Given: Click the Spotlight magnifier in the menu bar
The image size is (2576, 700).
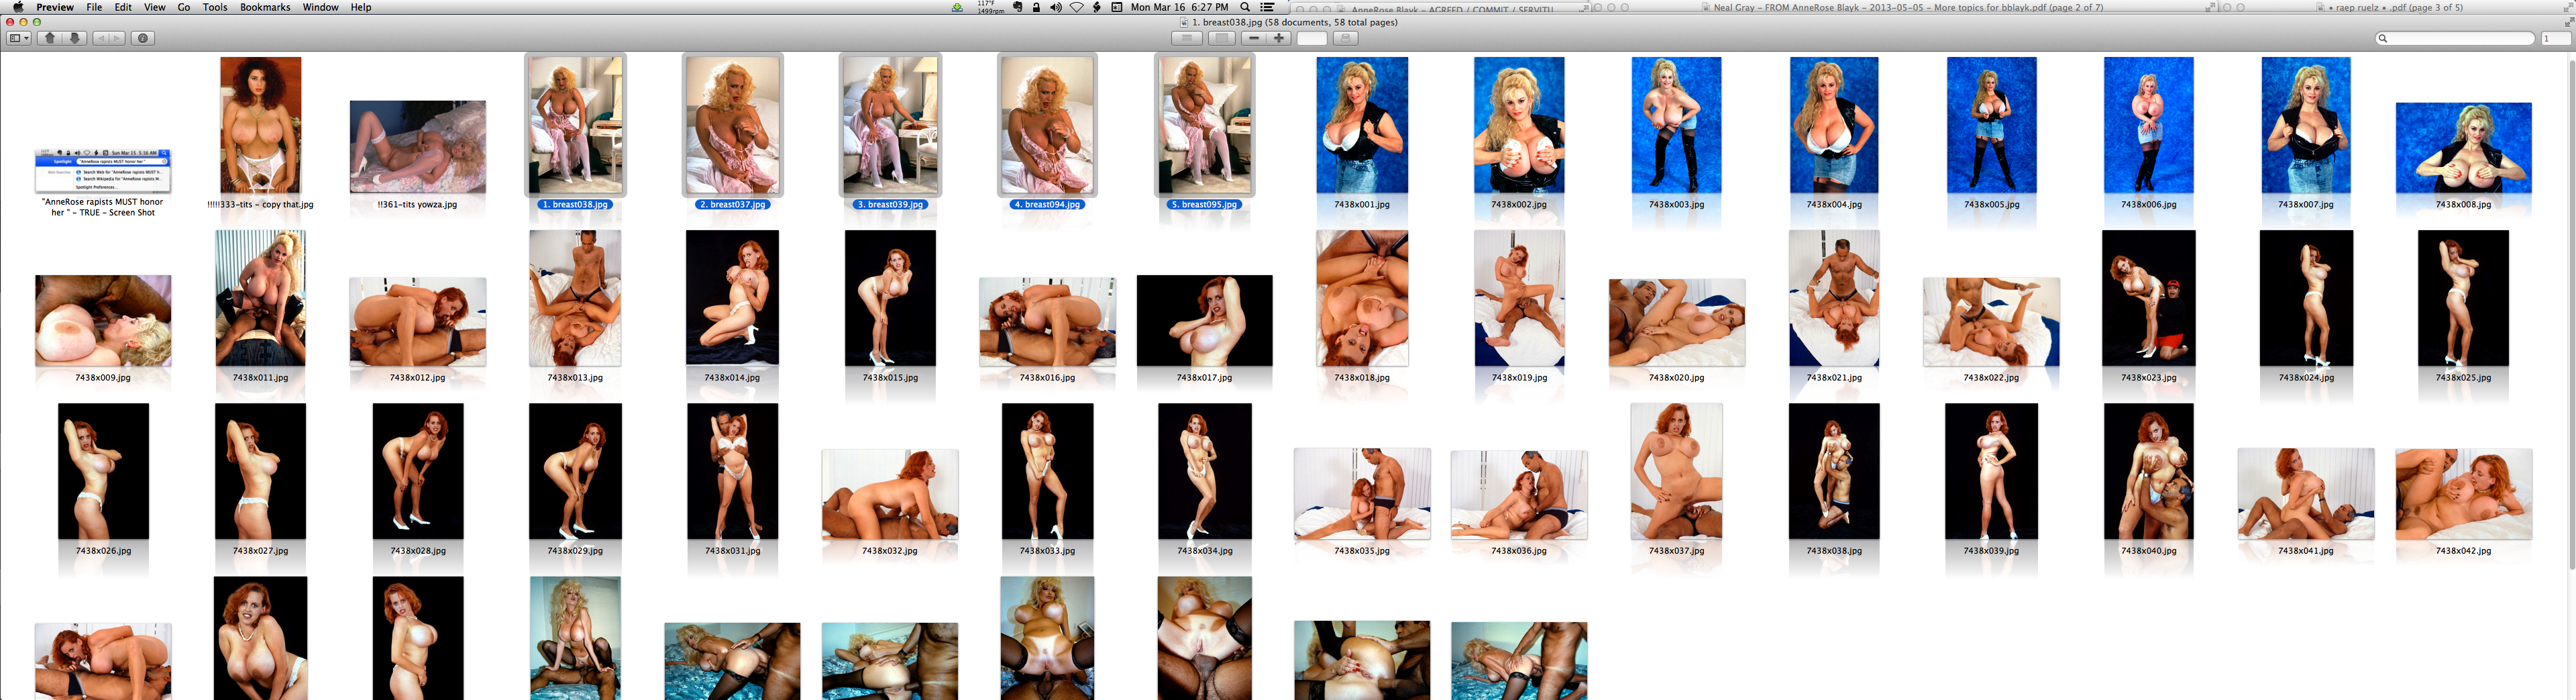Looking at the screenshot, I should coord(1246,7).
